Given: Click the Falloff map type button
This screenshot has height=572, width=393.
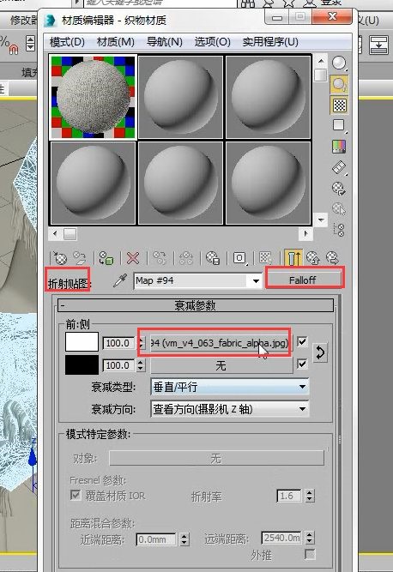Looking at the screenshot, I should (303, 280).
